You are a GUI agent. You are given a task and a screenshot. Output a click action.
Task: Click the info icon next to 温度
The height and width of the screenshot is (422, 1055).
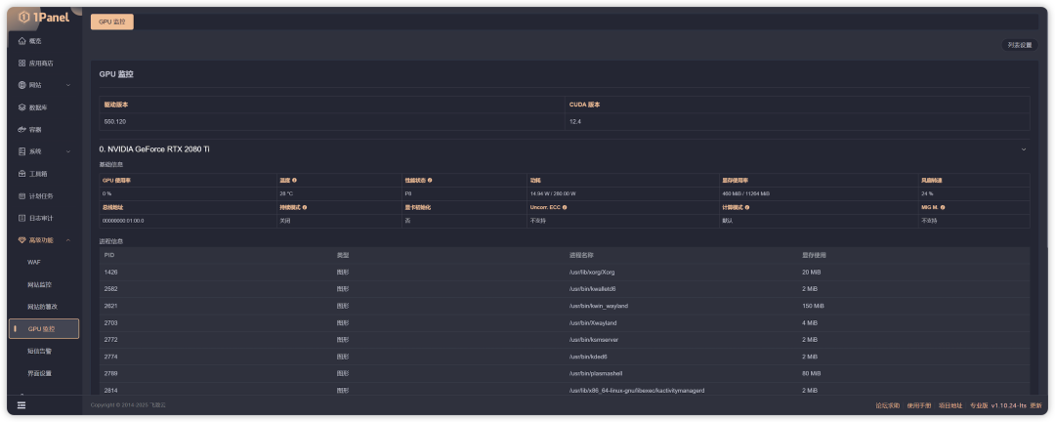[295, 181]
